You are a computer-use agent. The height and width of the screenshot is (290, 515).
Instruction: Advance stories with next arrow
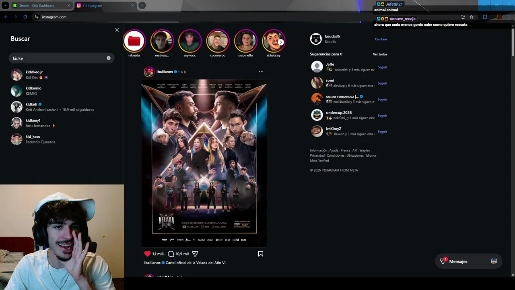pyautogui.click(x=281, y=42)
